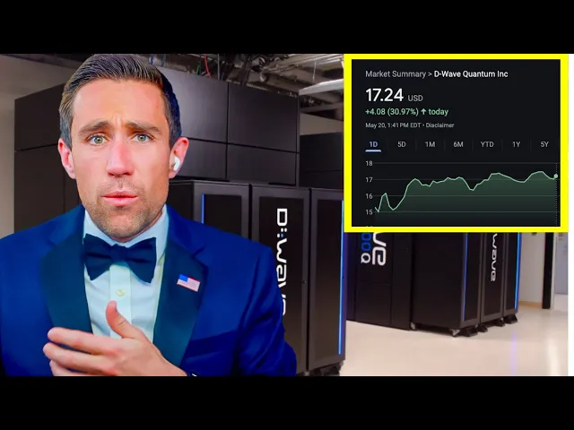Viewport: 574px width, 430px height.
Task: Open the Market Summary link
Action: coord(396,73)
